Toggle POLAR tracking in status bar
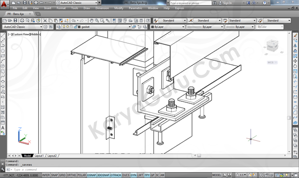This screenshot has width=299, height=178. click(82, 175)
